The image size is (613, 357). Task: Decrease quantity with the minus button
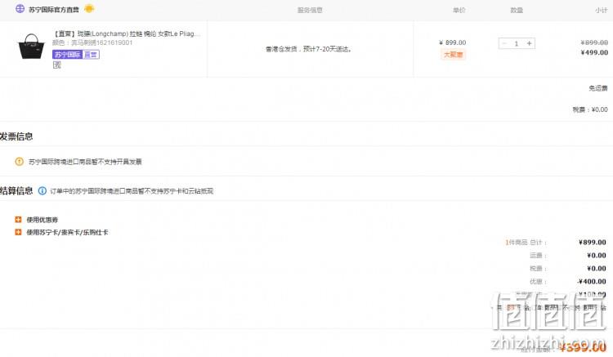click(x=504, y=43)
